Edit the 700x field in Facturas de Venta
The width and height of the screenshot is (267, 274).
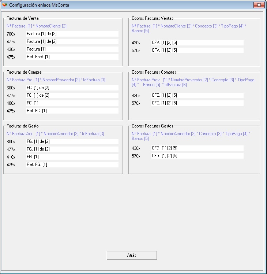click(x=72, y=34)
